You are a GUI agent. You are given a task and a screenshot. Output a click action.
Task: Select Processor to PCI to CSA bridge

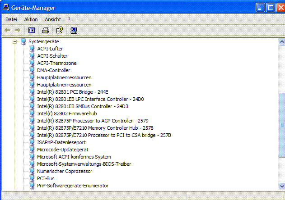tap(104, 135)
